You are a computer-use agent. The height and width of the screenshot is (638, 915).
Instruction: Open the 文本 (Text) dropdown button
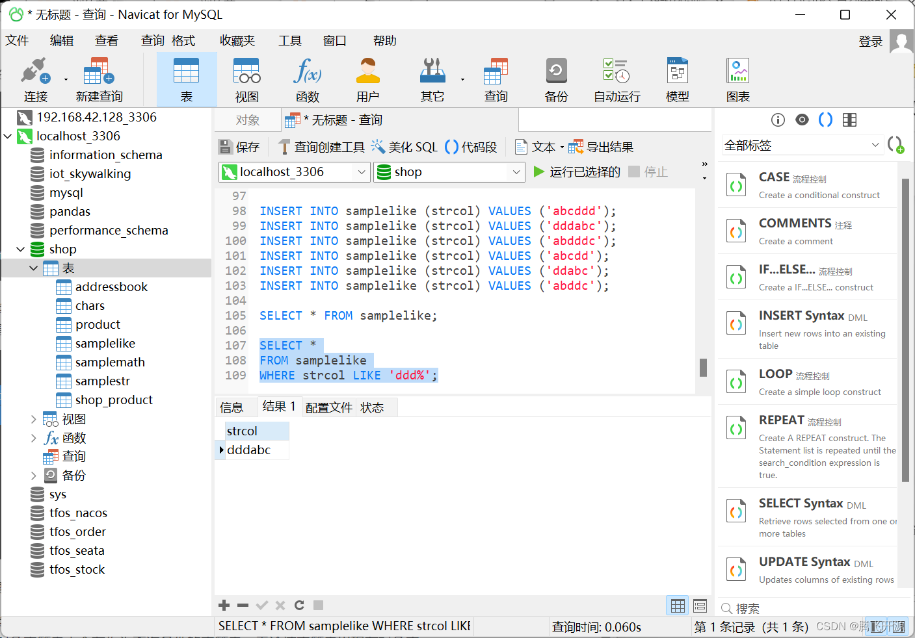click(x=539, y=147)
